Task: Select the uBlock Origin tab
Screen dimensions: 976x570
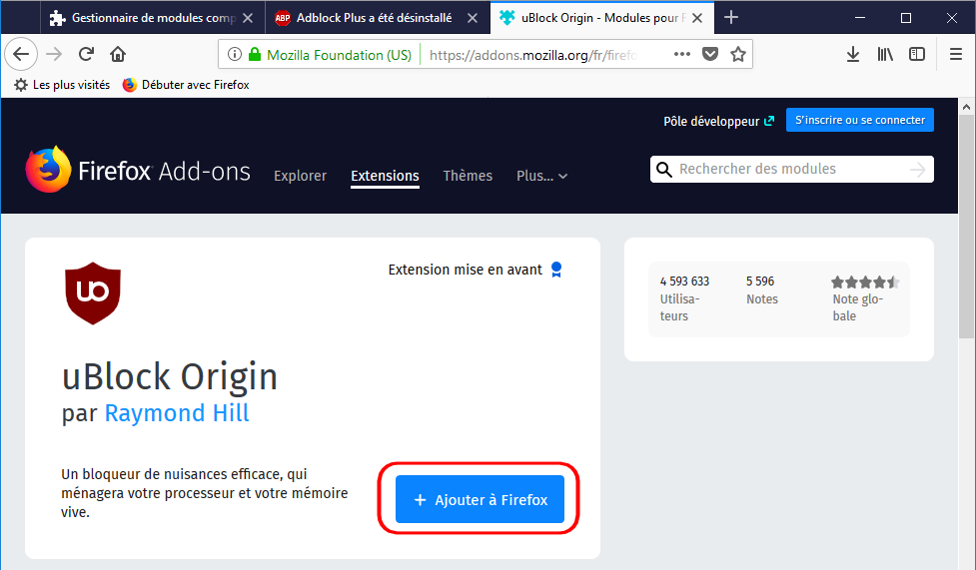Action: click(x=602, y=17)
